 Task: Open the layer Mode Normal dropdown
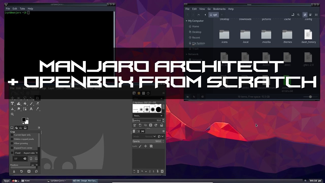[144, 136]
